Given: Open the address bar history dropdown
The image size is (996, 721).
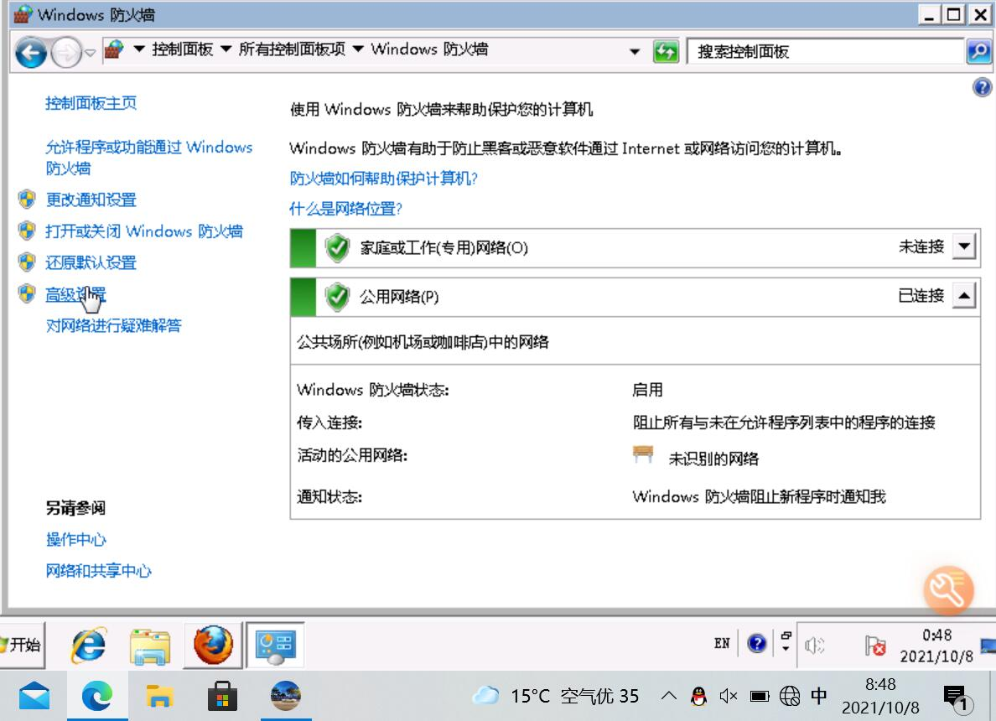Looking at the screenshot, I should click(x=635, y=51).
